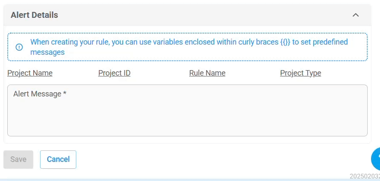
Task: Insert the Project ID variable
Action: (114, 73)
